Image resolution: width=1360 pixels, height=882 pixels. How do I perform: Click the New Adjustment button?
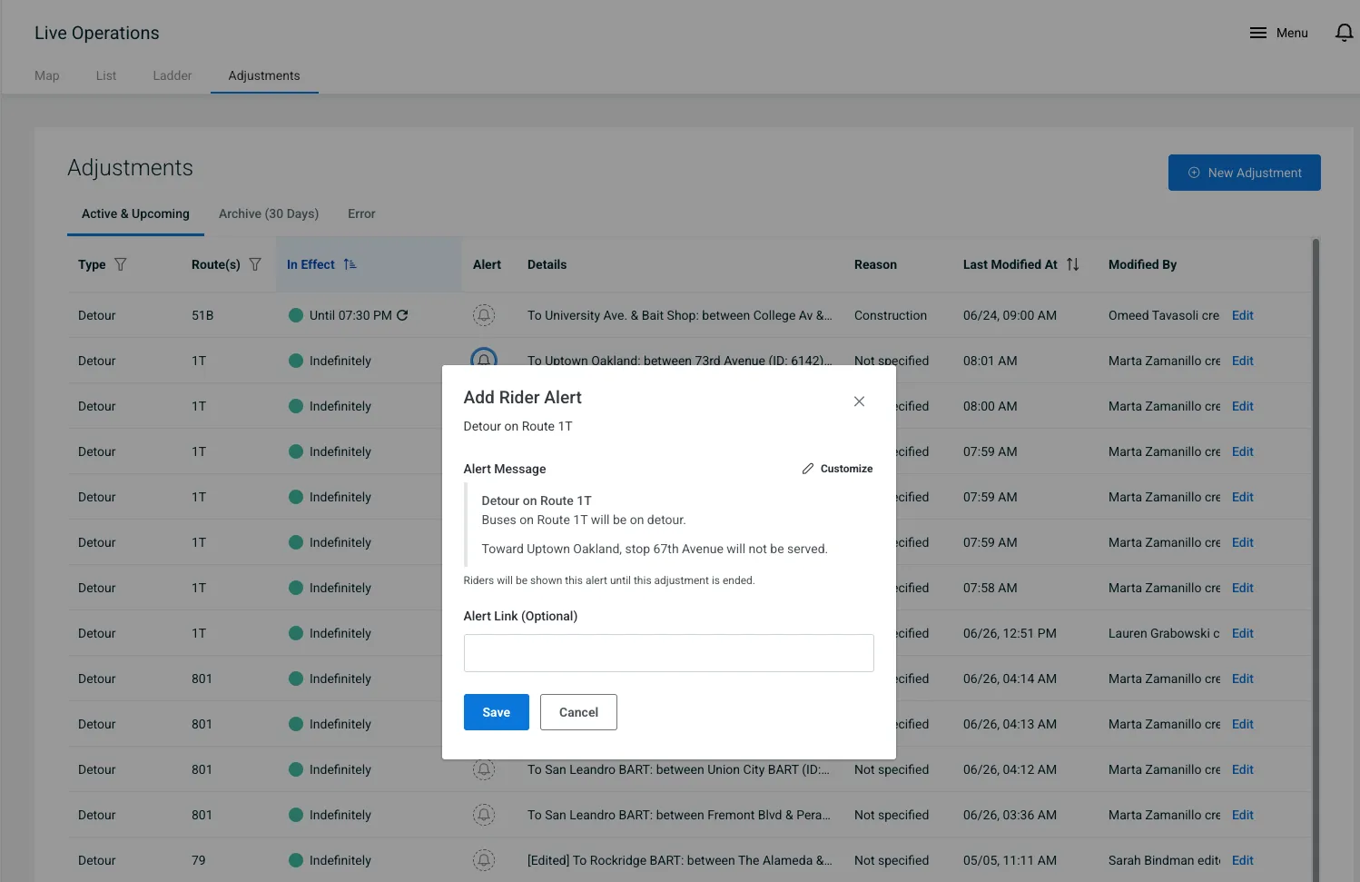pos(1245,173)
